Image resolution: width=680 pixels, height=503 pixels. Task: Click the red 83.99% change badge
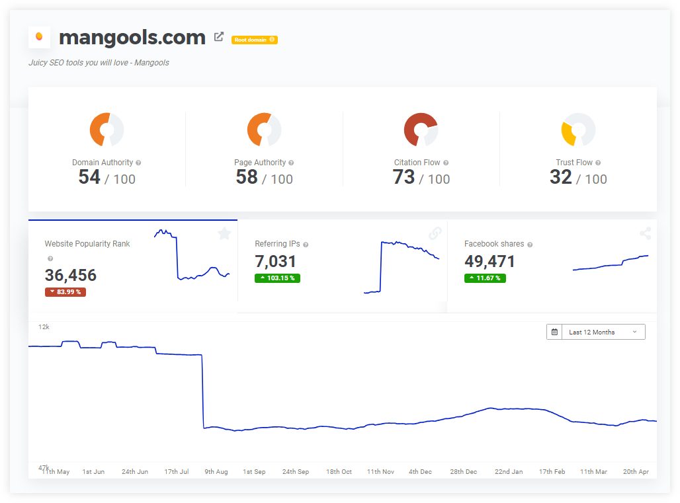click(x=65, y=292)
